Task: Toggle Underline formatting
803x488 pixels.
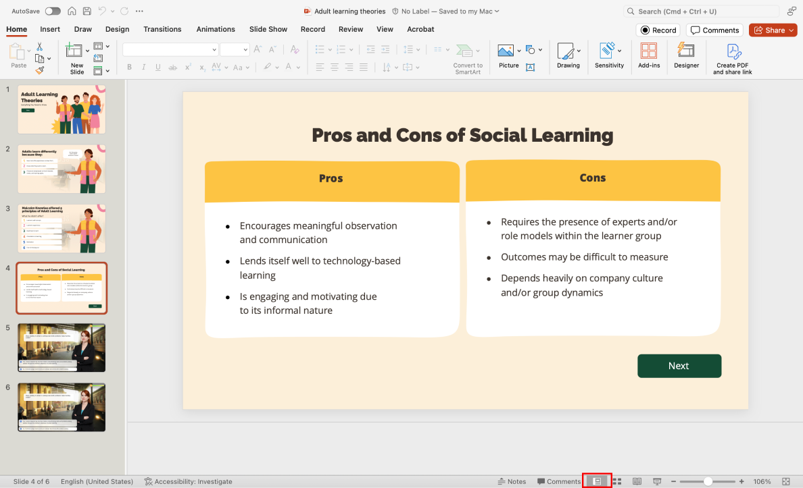Action: coord(157,67)
